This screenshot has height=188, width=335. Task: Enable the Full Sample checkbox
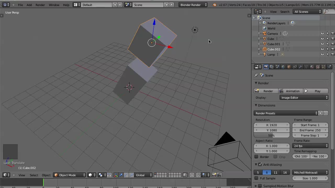256,178
